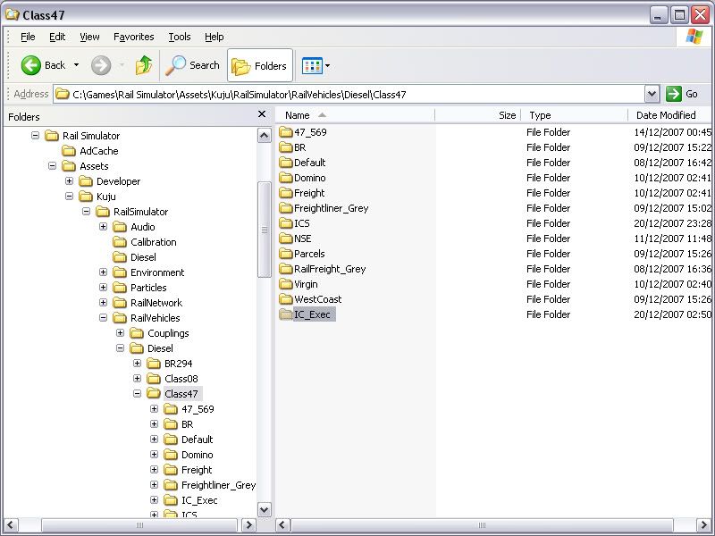Viewport: 715px width, 536px height.
Task: Select the BR folder icon in file list
Action: coord(286,147)
